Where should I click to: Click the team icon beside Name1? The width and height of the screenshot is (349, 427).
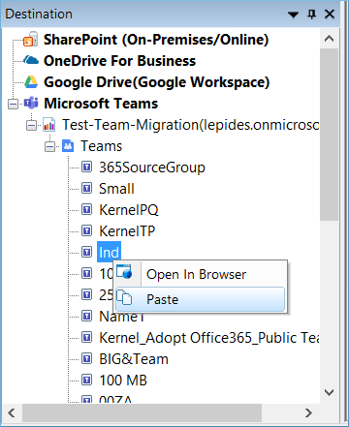(86, 316)
